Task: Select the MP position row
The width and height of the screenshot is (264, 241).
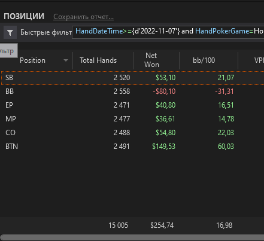Action: (132, 119)
